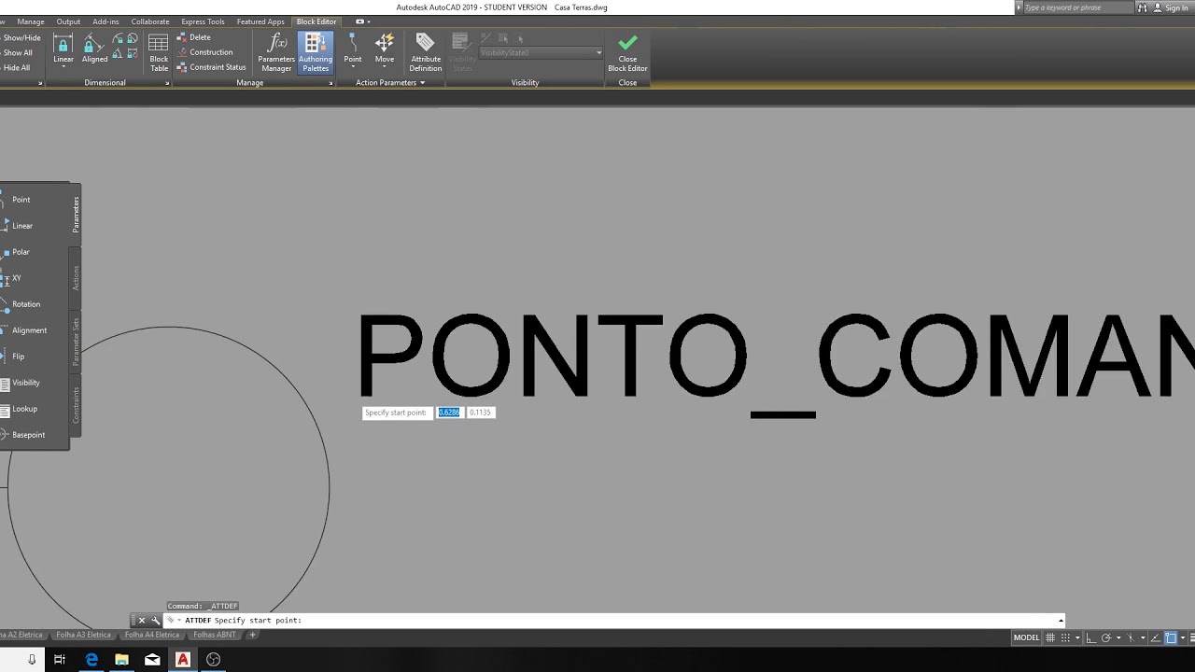
Task: Toggle snap mode
Action: (x=1066, y=638)
